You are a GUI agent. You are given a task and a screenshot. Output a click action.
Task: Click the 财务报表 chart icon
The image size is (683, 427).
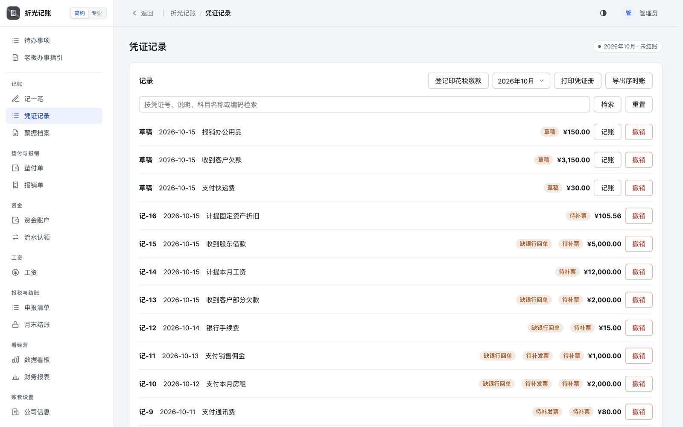15,377
